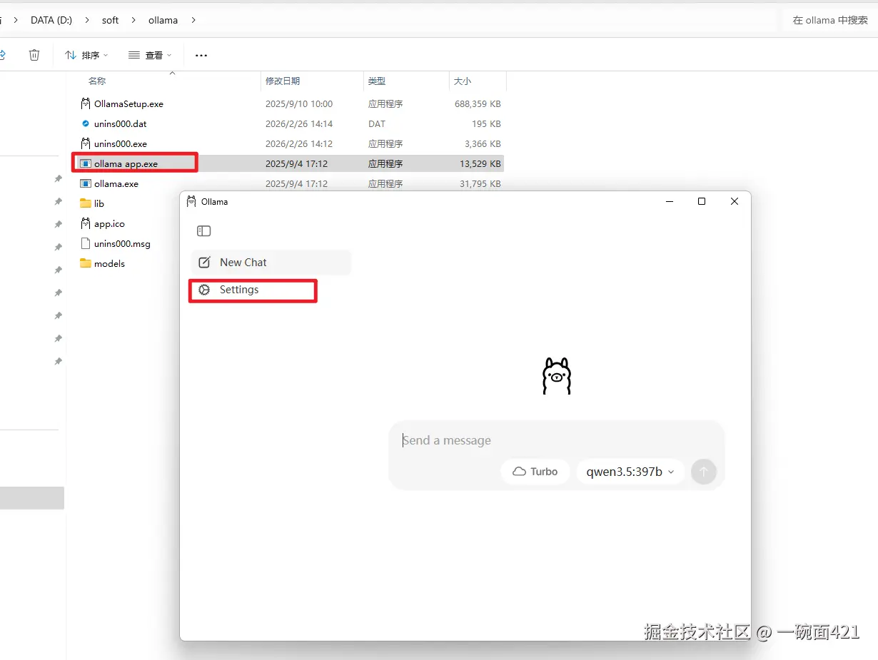Screen dimensions: 878x660
Task: Open the 排序 sort dropdown
Action: point(86,55)
